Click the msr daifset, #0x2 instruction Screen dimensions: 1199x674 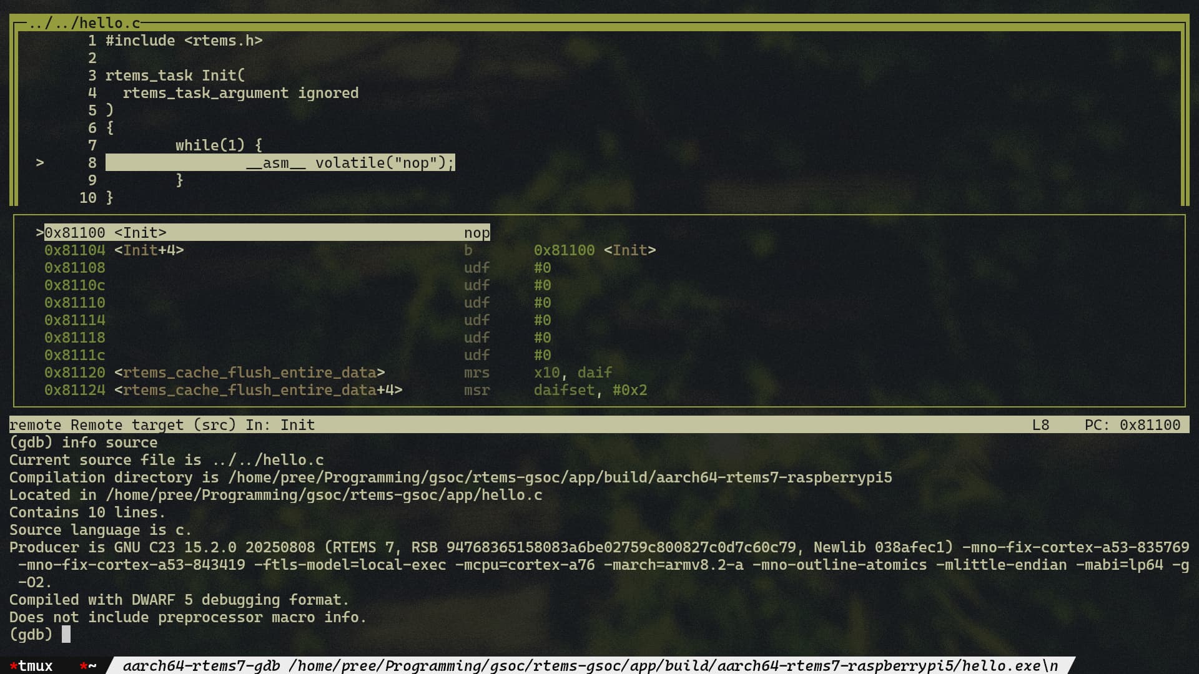555,390
